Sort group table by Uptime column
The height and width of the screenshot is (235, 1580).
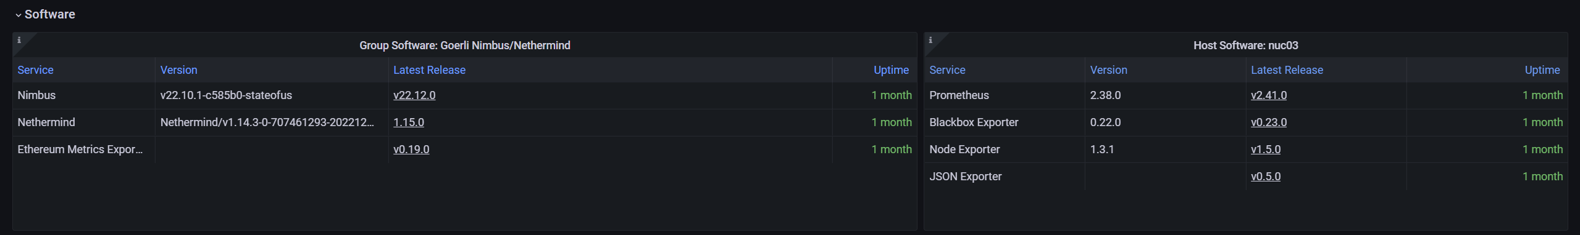click(x=891, y=70)
